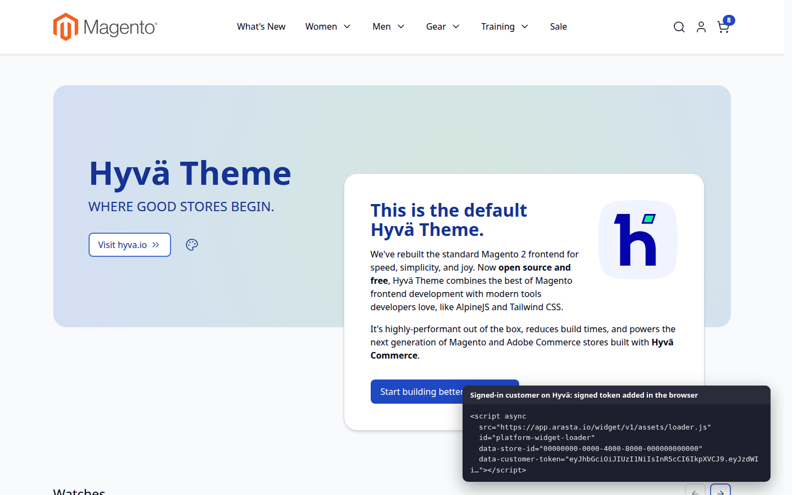Click the Hyvä h logo tile
792x495 pixels.
coord(638,240)
